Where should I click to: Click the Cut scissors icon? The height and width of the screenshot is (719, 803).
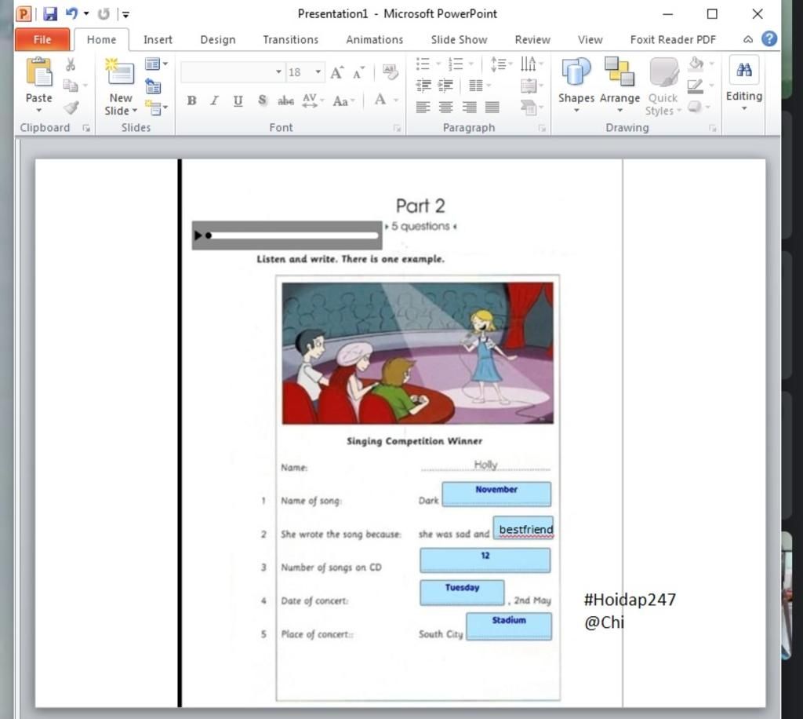[x=71, y=64]
